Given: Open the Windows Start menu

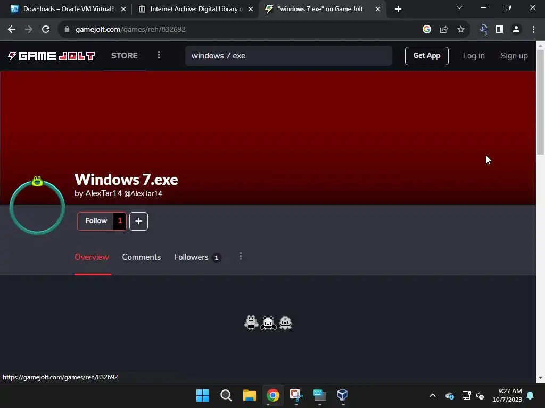Looking at the screenshot, I should click(x=202, y=395).
